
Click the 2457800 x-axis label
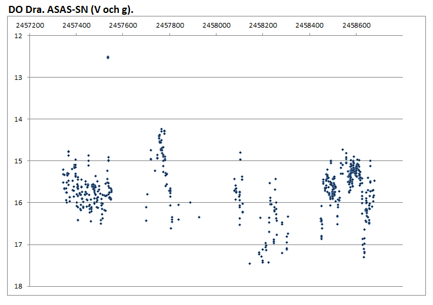(169, 26)
